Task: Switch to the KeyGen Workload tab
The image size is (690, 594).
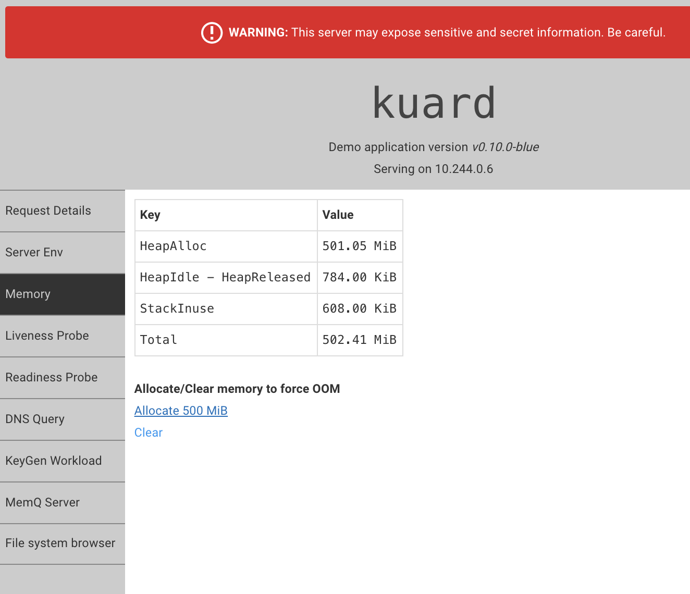Action: (63, 461)
